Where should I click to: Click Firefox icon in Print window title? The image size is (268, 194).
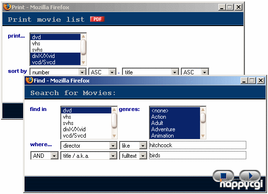tap(7, 7)
